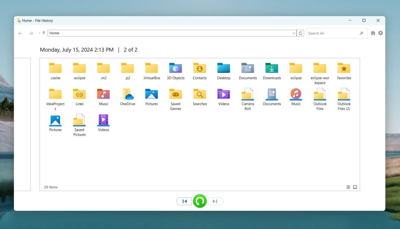
Task: Click inside the Search All field
Action: 331,33
